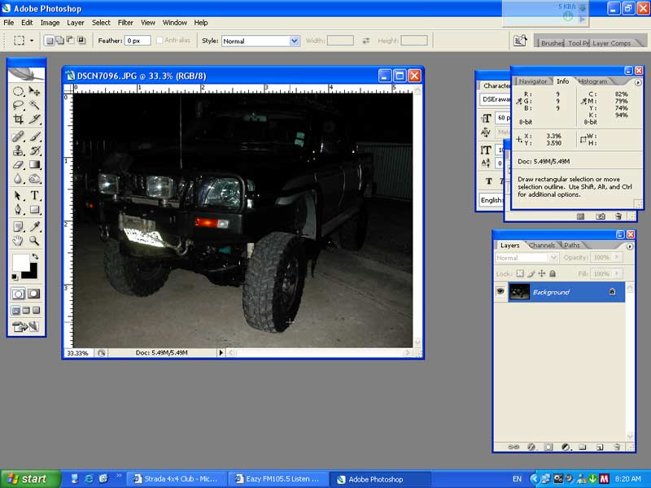Expand the Layers panel options menu arrow

coord(629,246)
